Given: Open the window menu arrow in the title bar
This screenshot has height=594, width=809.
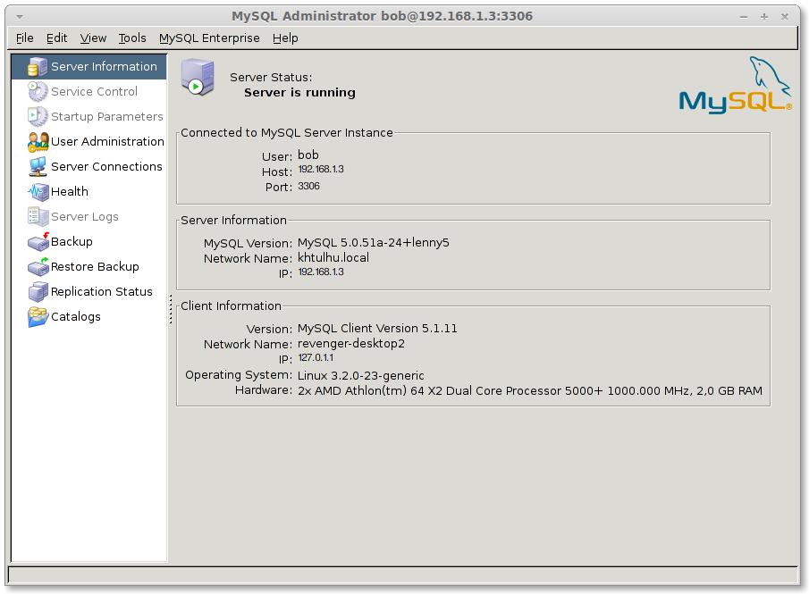Looking at the screenshot, I should click(x=20, y=16).
